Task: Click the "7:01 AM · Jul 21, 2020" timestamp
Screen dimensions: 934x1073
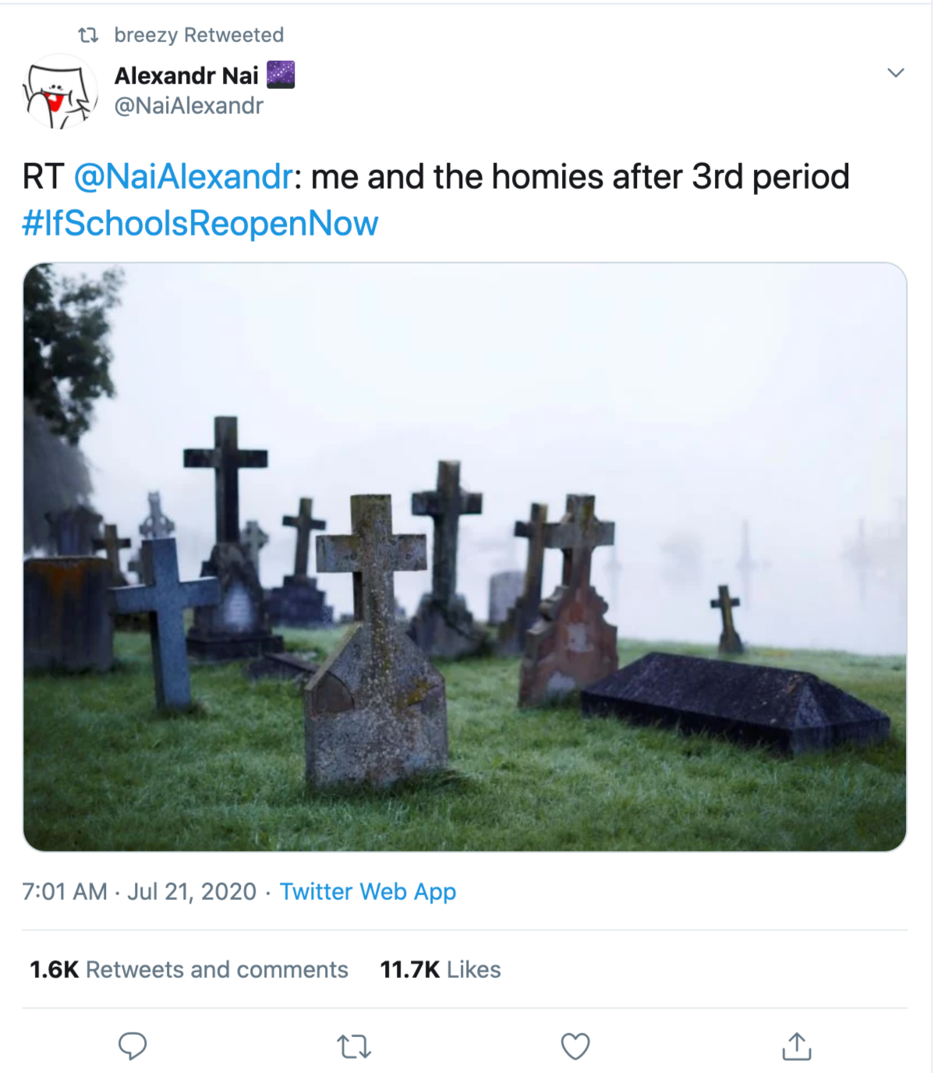Action: pyautogui.click(x=140, y=891)
